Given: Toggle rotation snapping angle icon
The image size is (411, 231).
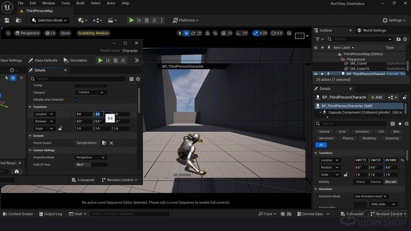Looking at the screenshot, I should pyautogui.click(x=238, y=33).
